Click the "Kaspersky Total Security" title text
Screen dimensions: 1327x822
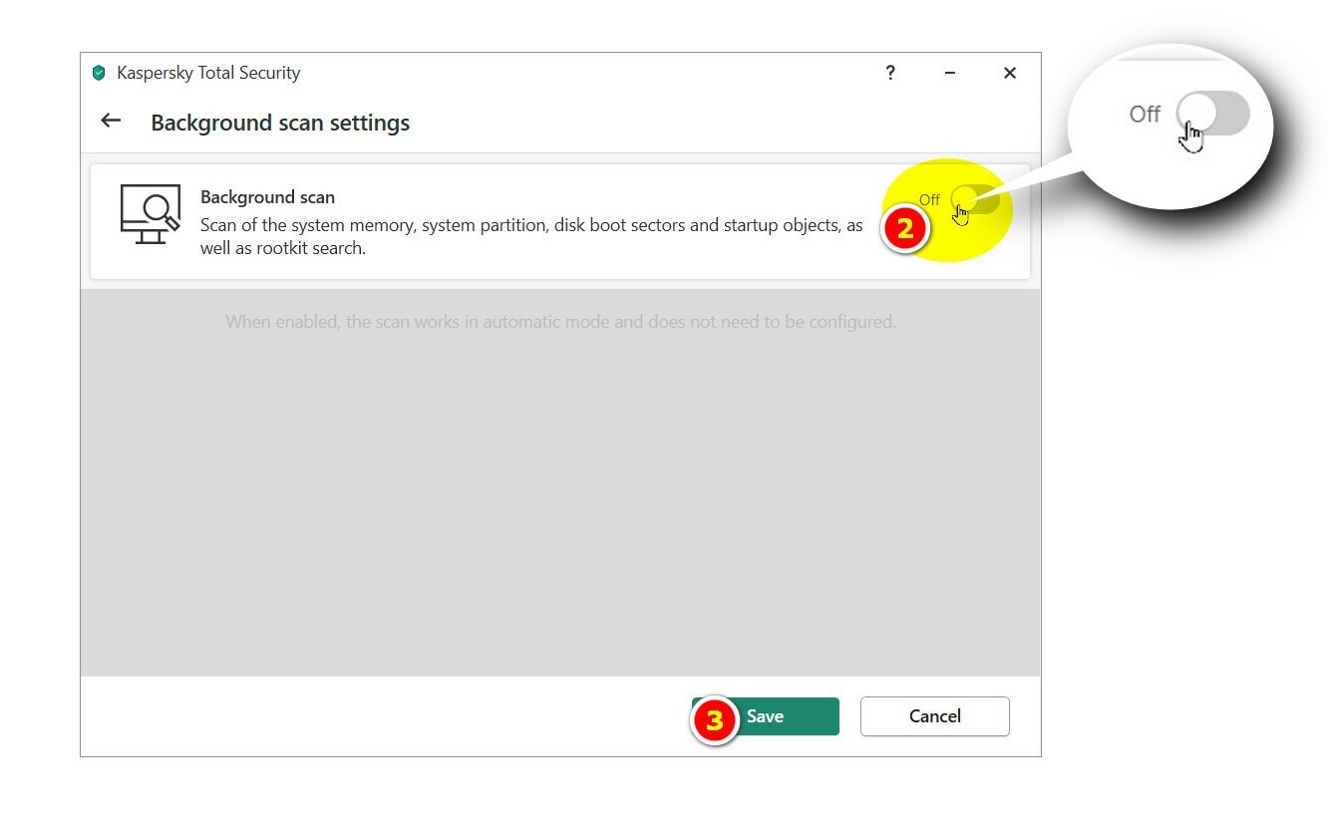[x=208, y=73]
